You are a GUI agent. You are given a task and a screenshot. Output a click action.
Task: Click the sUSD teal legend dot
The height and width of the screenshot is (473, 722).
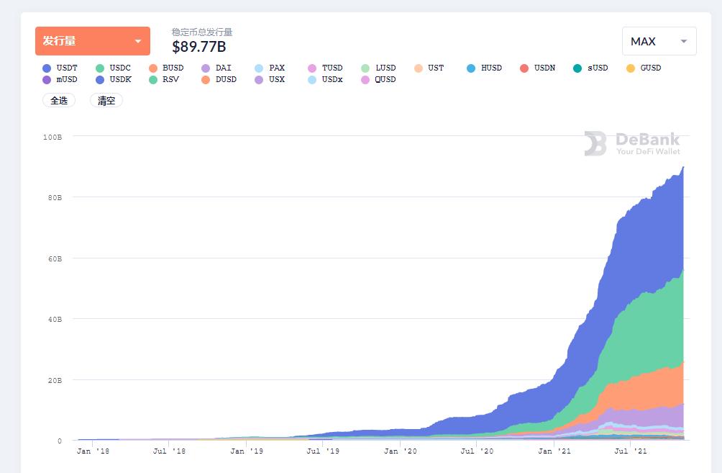(x=577, y=68)
